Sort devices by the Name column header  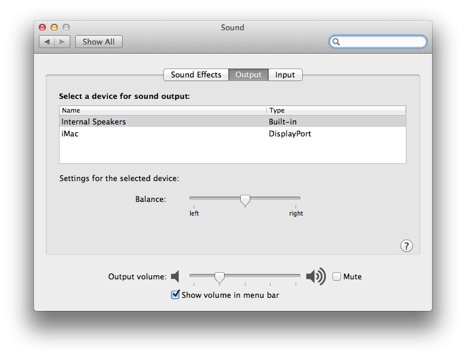pyautogui.click(x=162, y=110)
